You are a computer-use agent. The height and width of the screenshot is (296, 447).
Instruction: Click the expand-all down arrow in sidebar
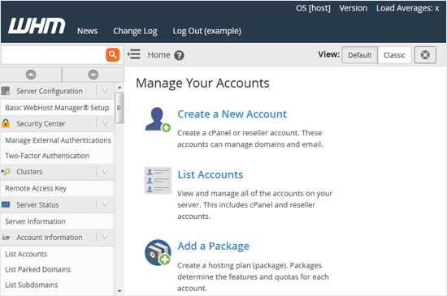[93, 75]
